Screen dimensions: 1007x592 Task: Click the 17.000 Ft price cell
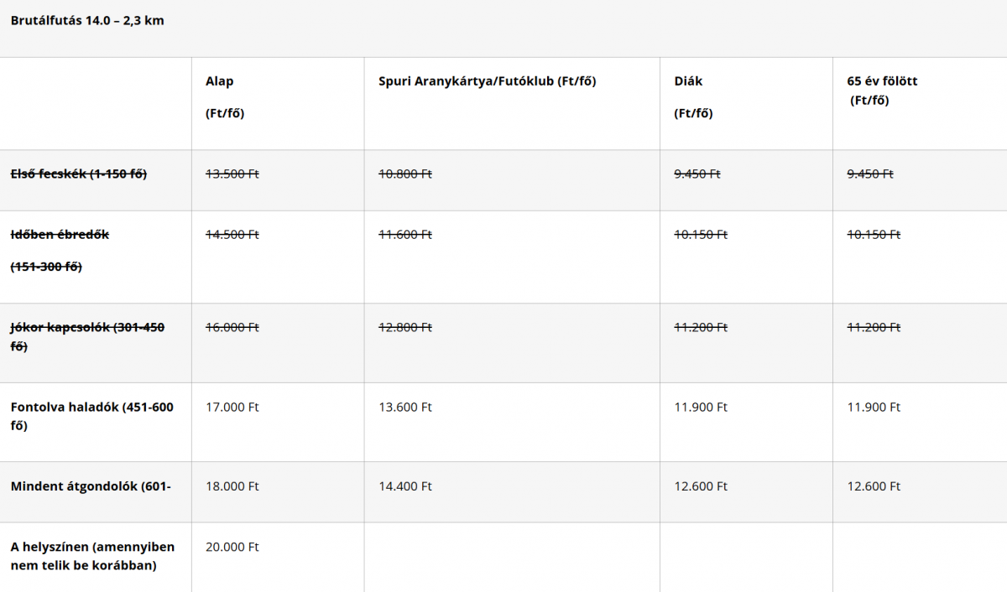tap(232, 407)
